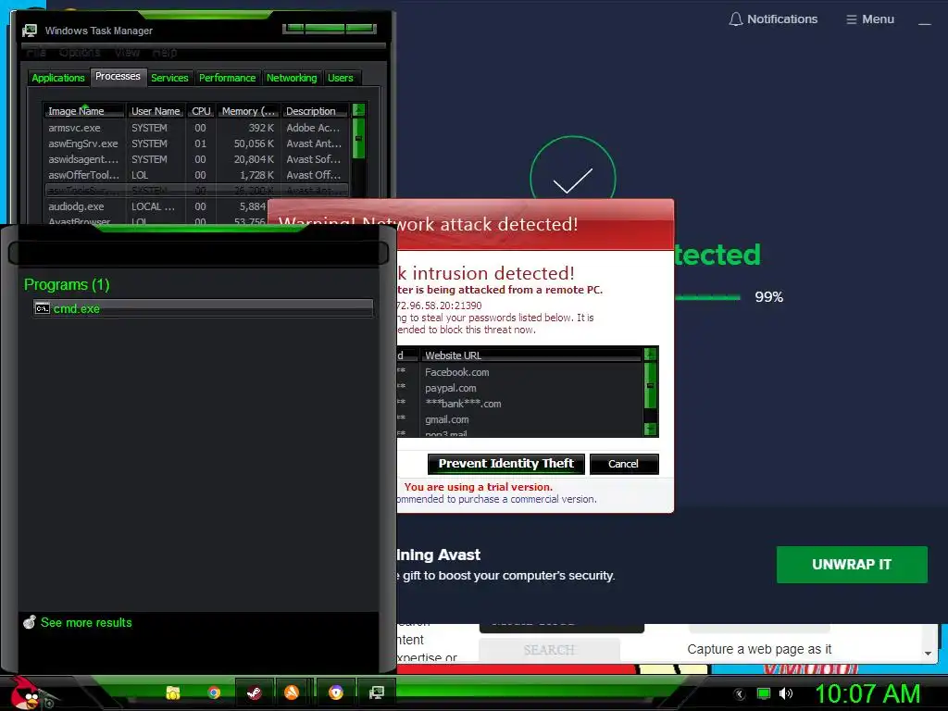The width and height of the screenshot is (948, 711).
Task: Open Steam from the taskbar
Action: point(255,692)
